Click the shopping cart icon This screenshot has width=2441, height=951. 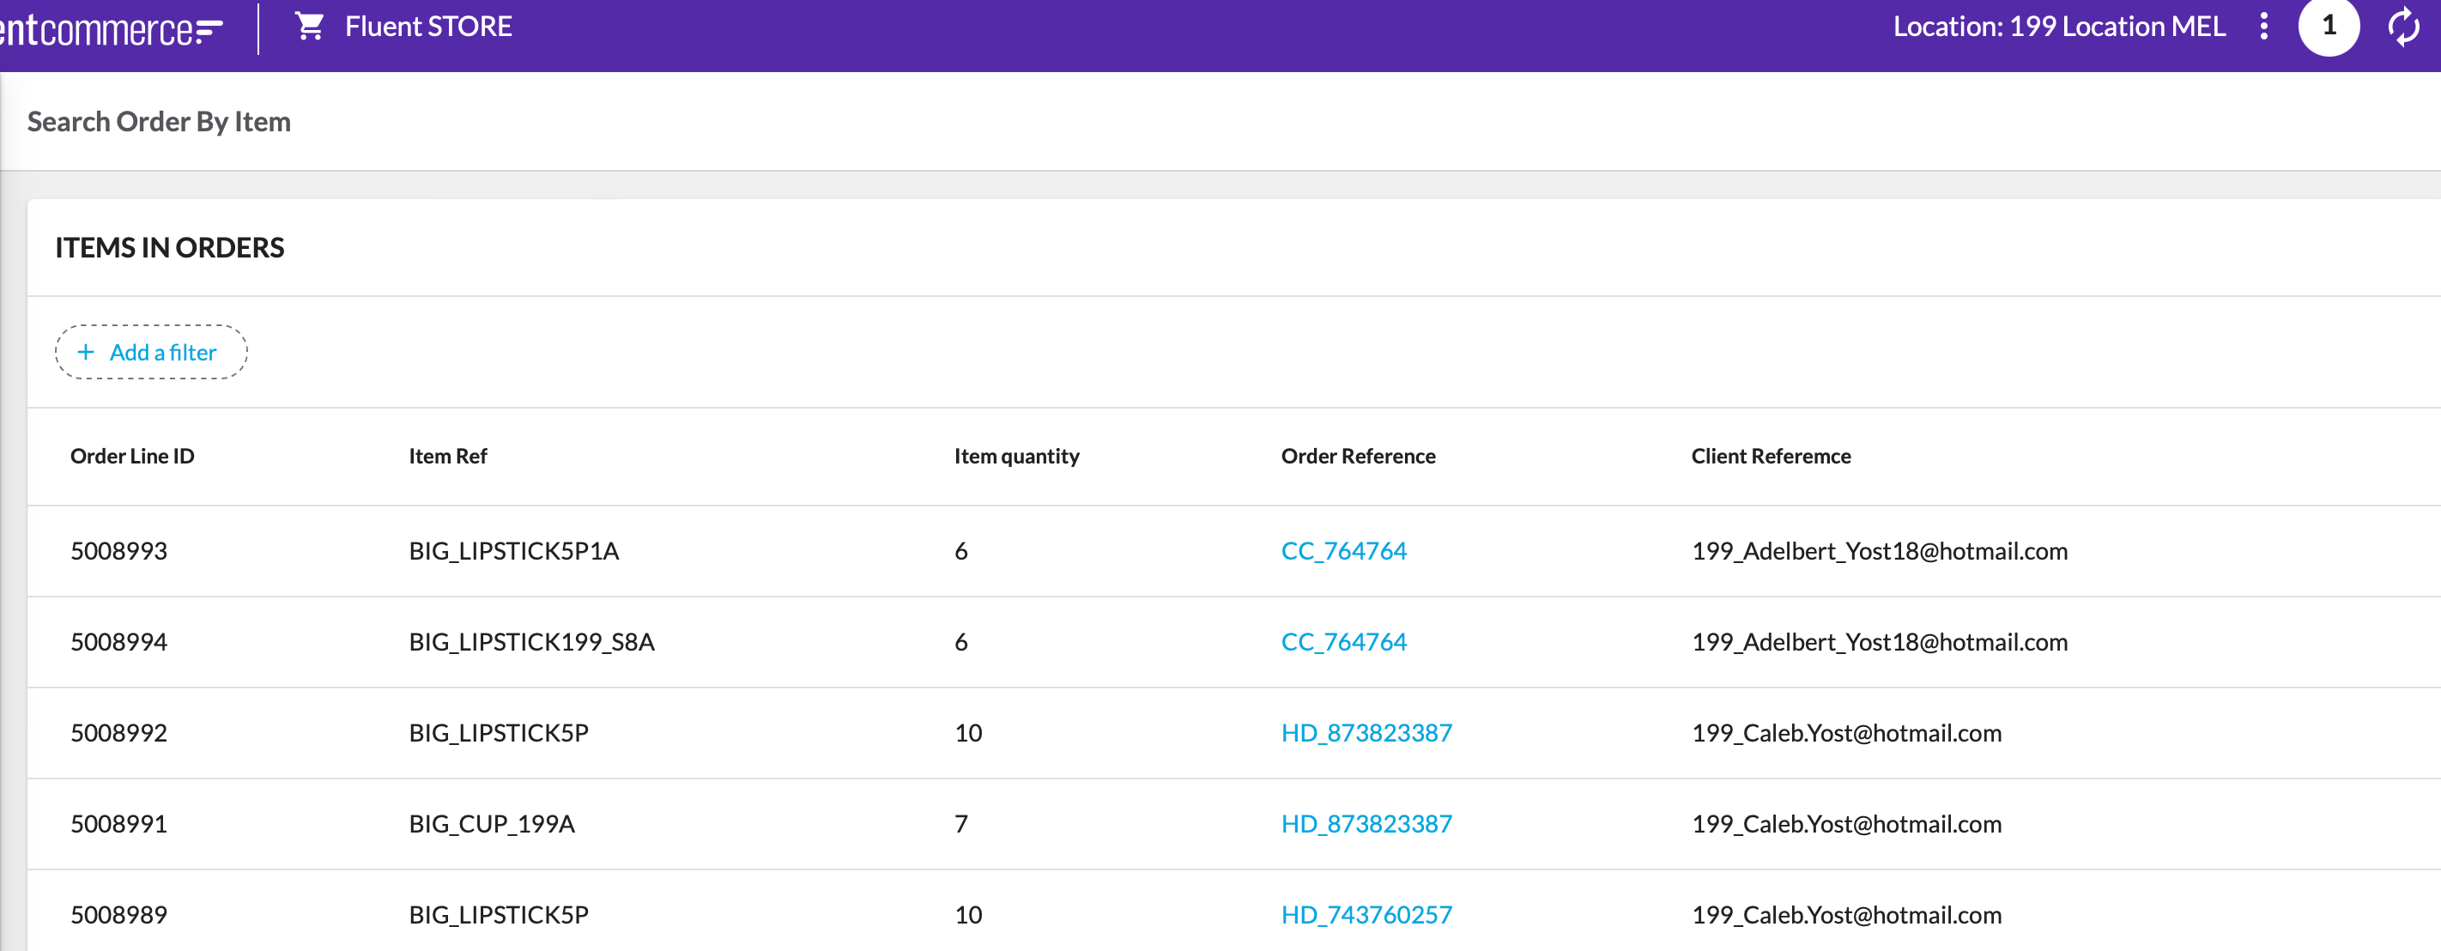coord(309,27)
